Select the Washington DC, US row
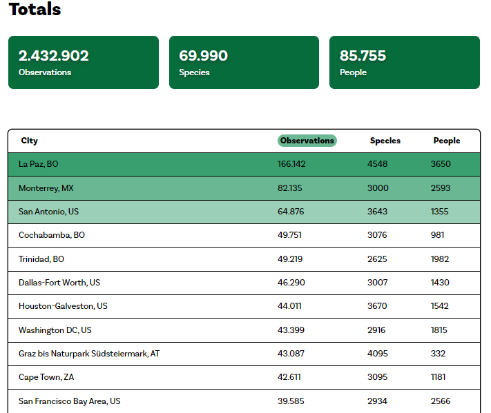This screenshot has width=491, height=413. [55, 330]
